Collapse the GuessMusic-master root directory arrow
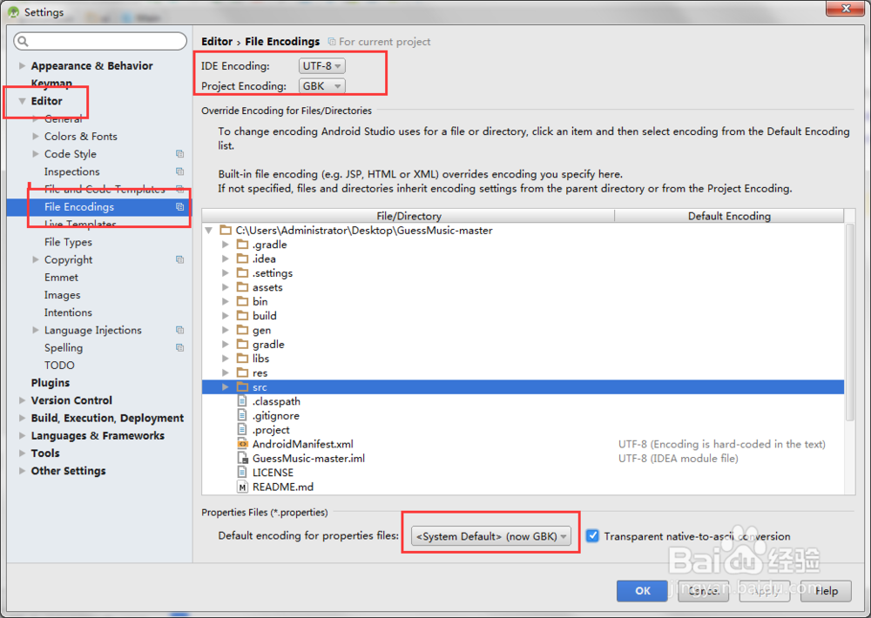This screenshot has height=618, width=871. (209, 230)
